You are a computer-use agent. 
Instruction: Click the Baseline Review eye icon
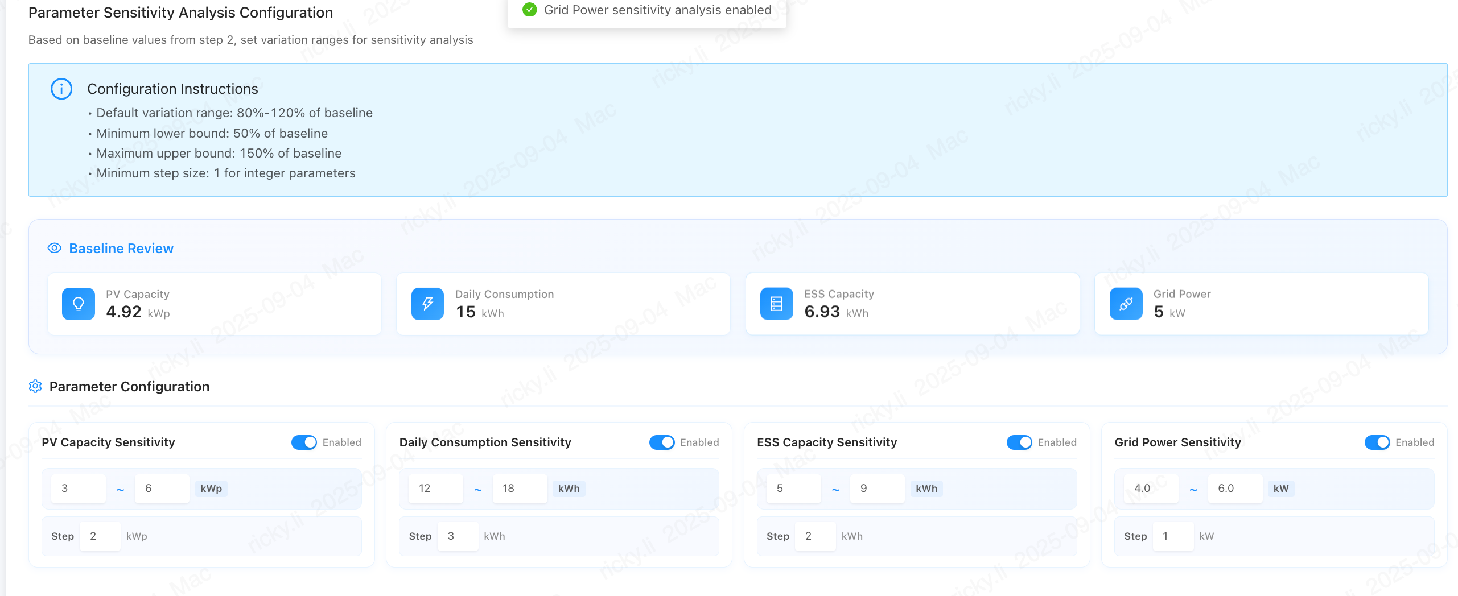coord(55,248)
